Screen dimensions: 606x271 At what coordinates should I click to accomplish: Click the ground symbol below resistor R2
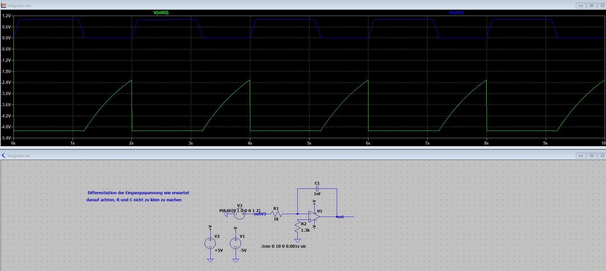coord(297,241)
